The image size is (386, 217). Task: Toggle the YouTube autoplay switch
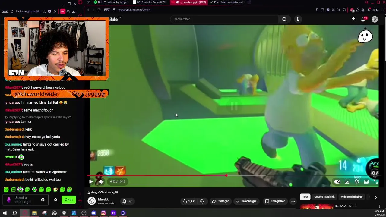pyautogui.click(x=337, y=182)
